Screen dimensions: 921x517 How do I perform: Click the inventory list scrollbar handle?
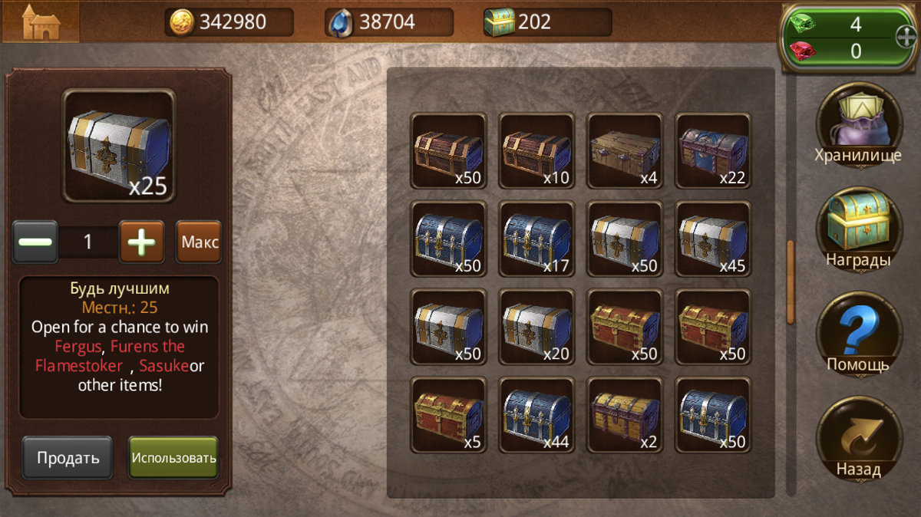791,282
